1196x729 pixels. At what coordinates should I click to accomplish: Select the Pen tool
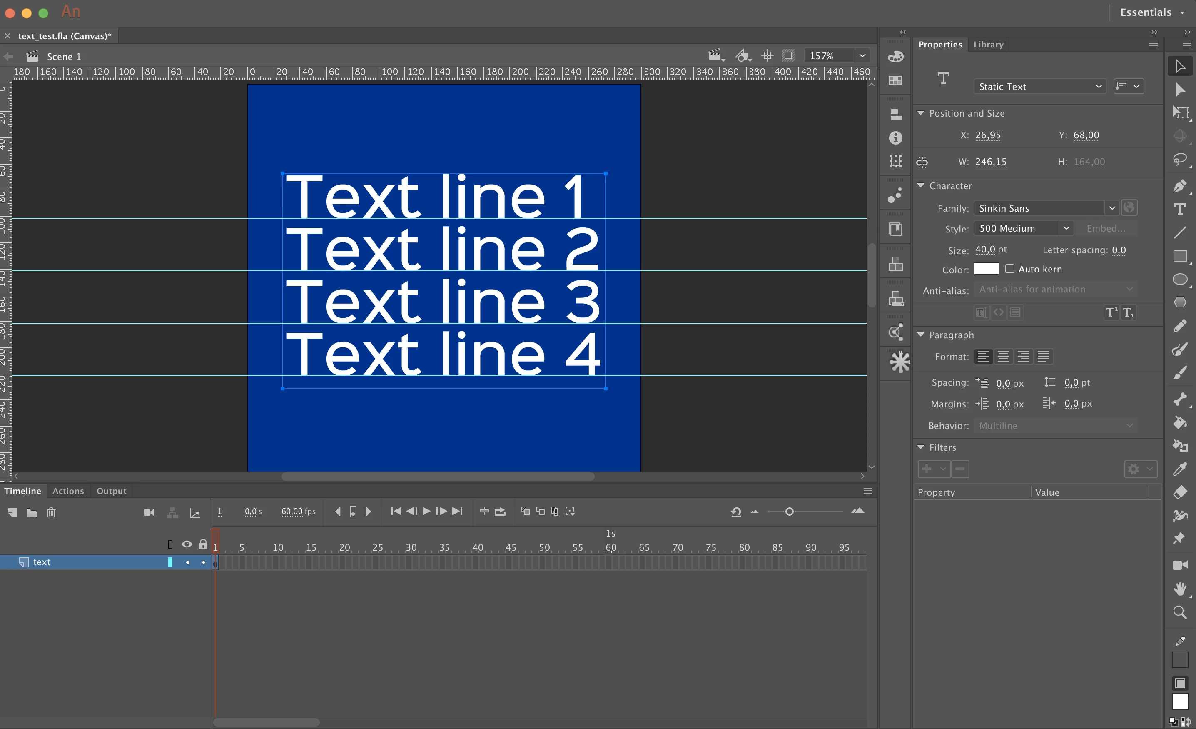[1179, 186]
